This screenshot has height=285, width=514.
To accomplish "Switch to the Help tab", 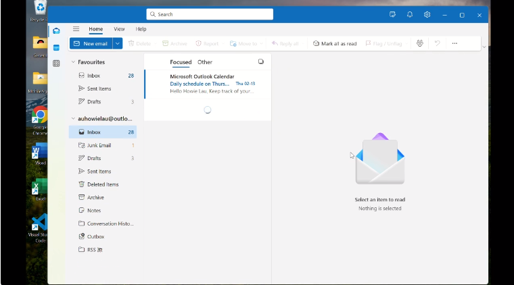I will pos(141,29).
